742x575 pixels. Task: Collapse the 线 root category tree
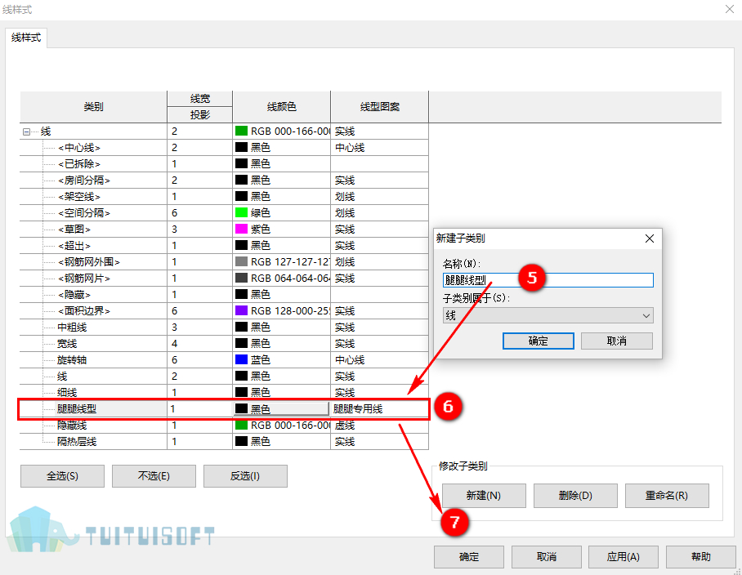tap(26, 132)
